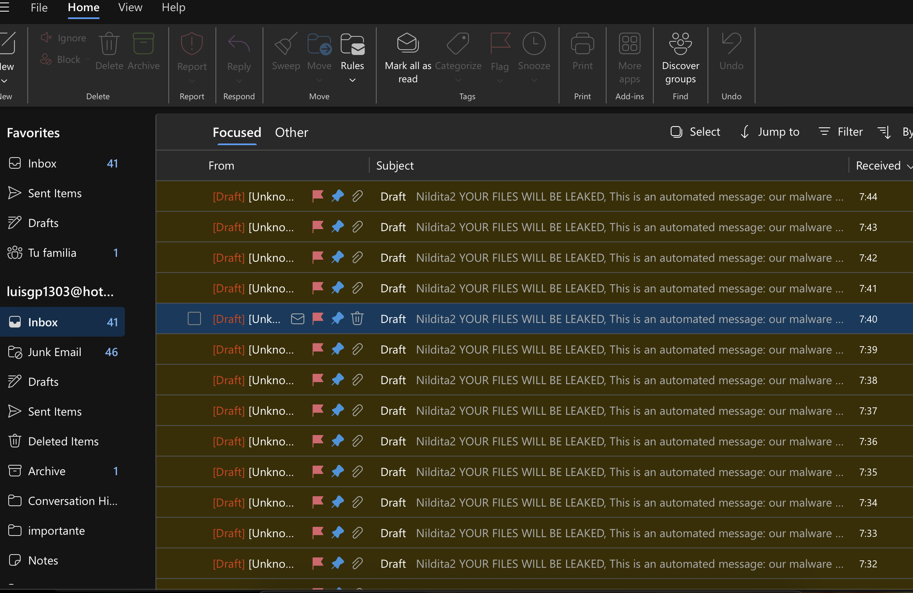Open Junk Email folder in sidebar

[55, 352]
